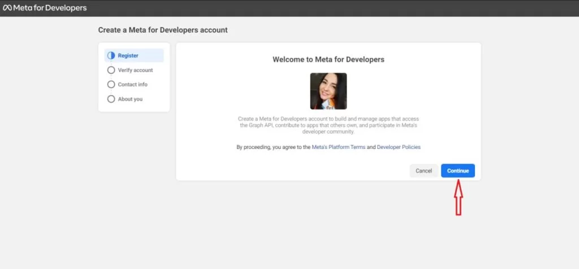
Task: Click the Create a Meta for Developers account title
Action: [x=163, y=30]
